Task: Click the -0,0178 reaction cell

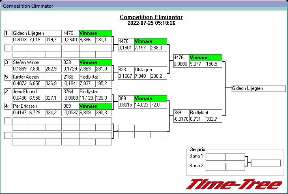Action: [181, 119]
